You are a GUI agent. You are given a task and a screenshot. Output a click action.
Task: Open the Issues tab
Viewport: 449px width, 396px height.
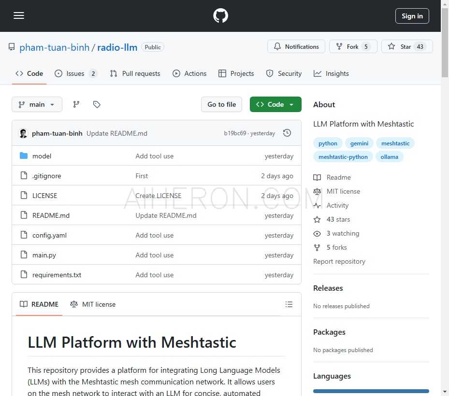76,73
